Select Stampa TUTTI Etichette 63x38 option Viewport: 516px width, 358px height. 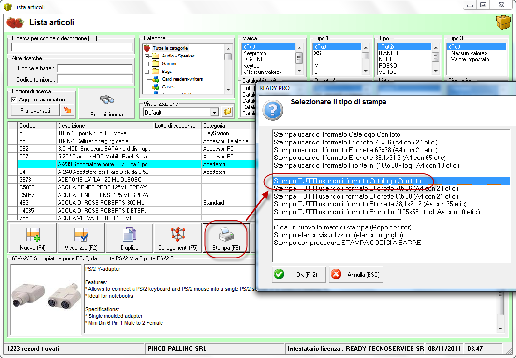point(366,196)
